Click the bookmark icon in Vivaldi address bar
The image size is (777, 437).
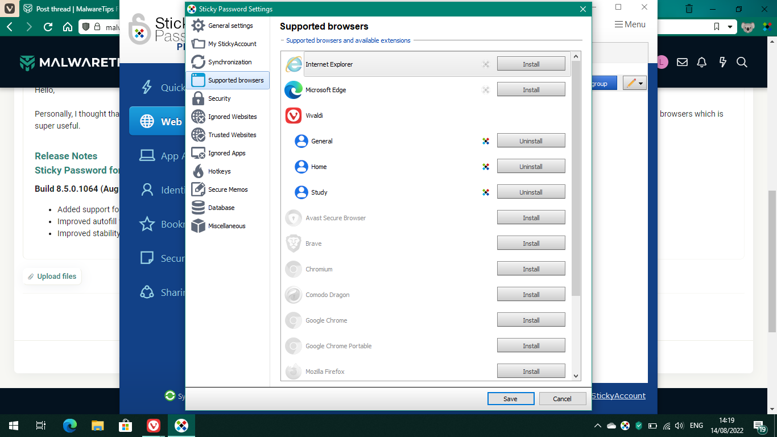717,27
